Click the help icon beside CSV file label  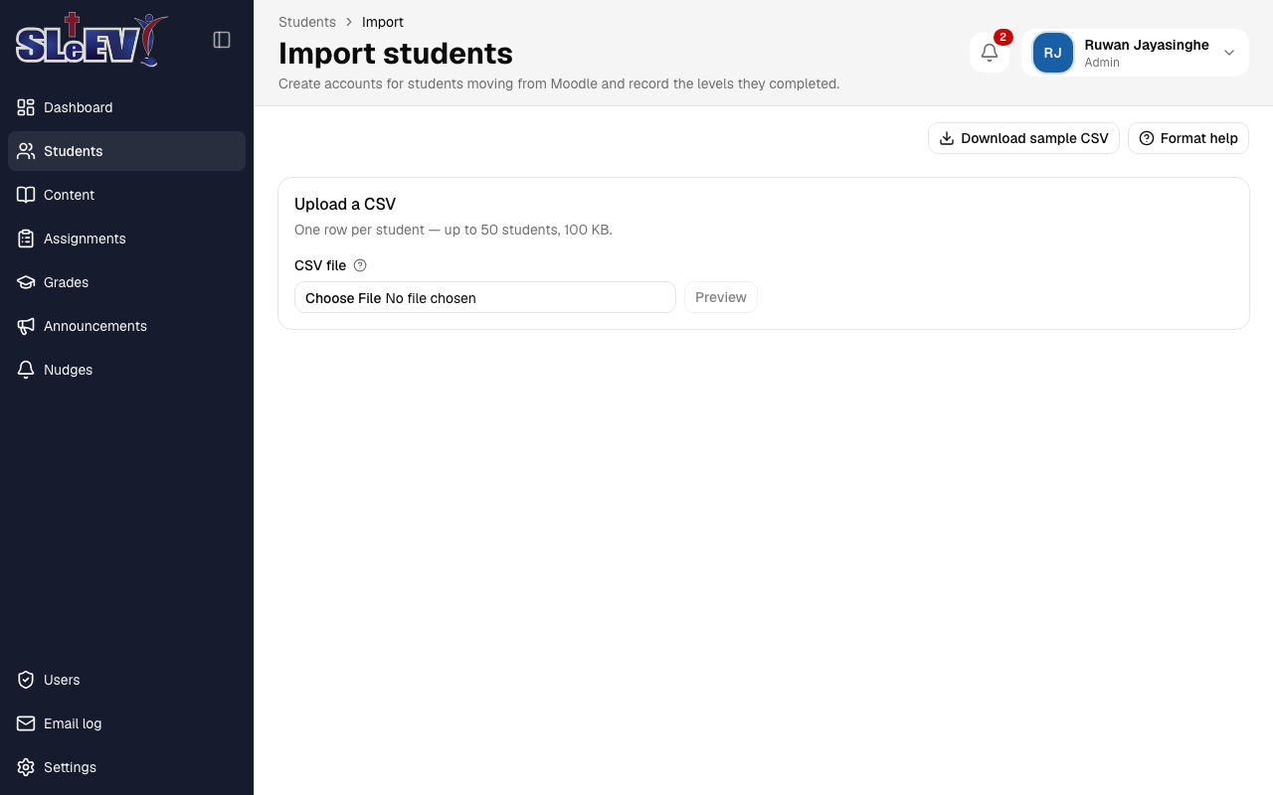(x=360, y=265)
